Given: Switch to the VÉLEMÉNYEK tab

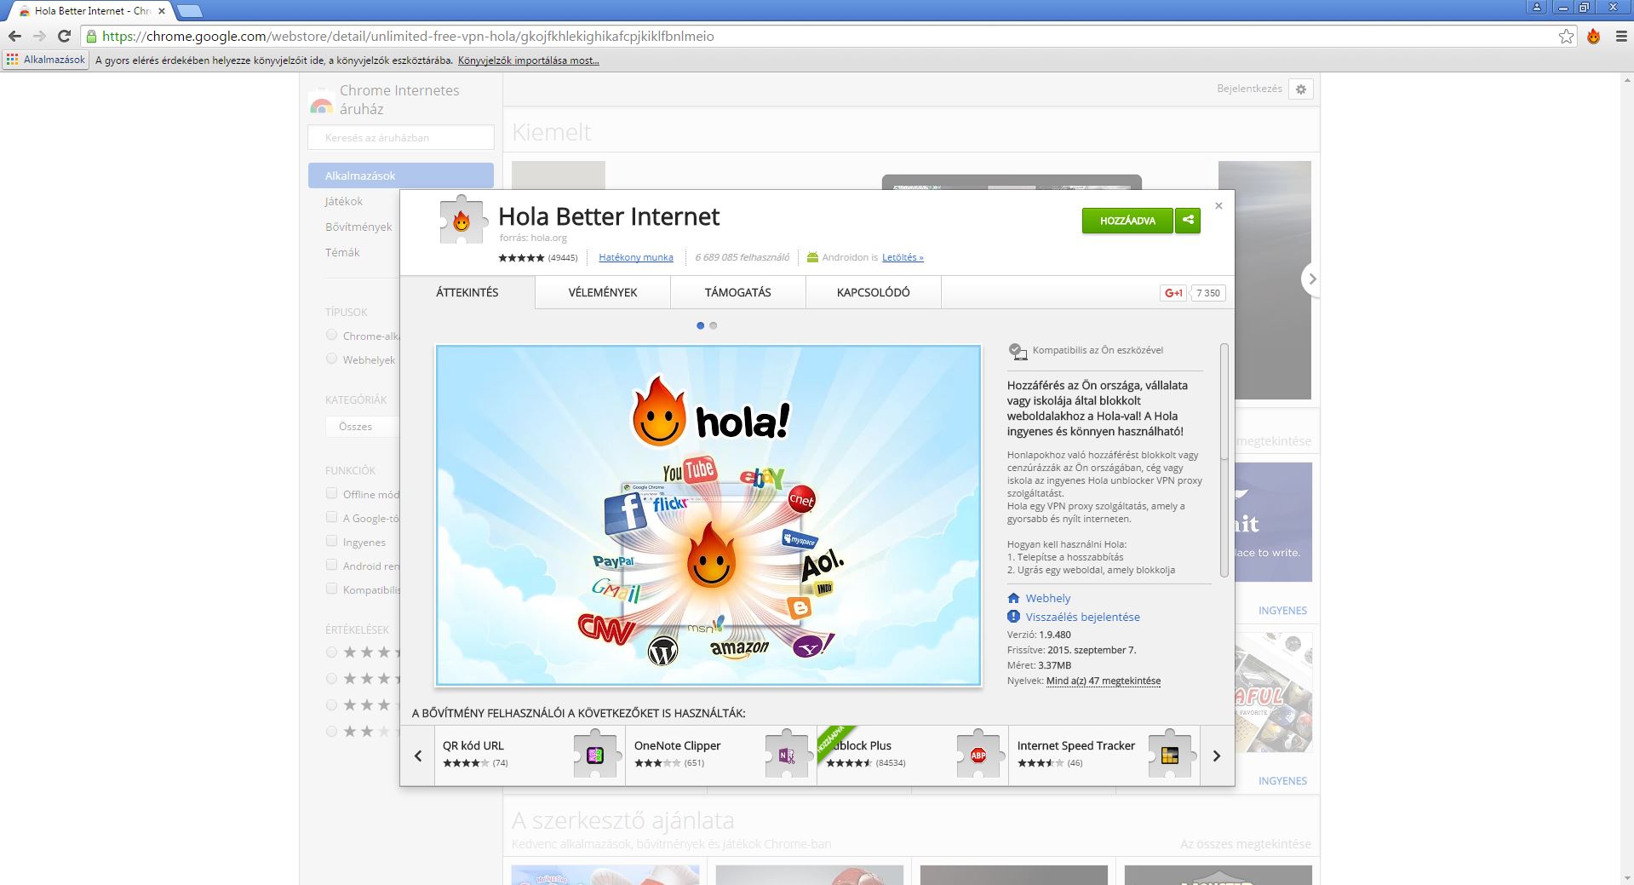Looking at the screenshot, I should 603,292.
